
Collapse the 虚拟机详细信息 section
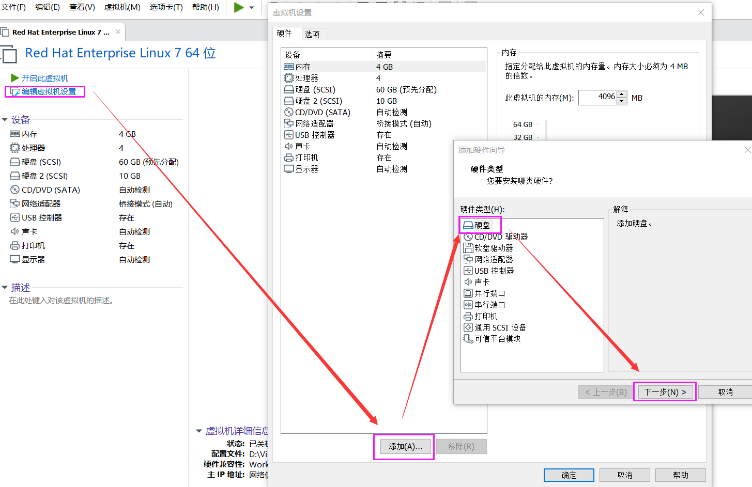199,431
